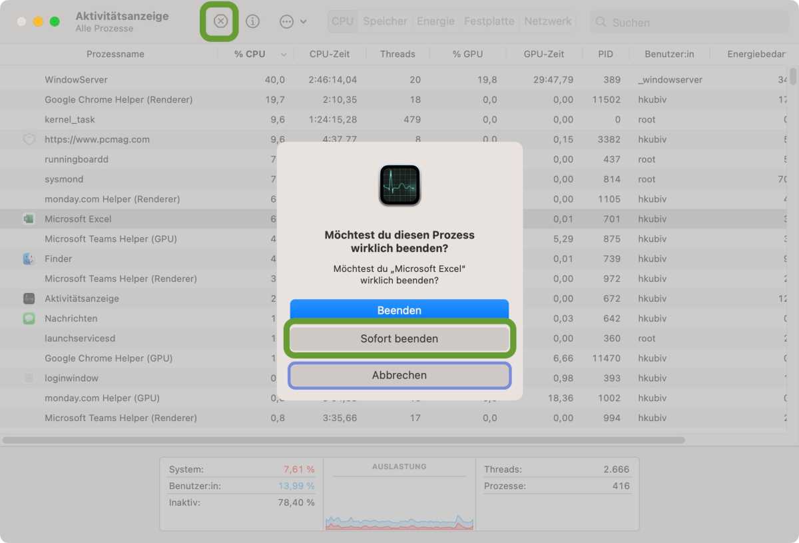The width and height of the screenshot is (799, 543).
Task: Sort by the % GPU column header
Action: pos(467,54)
